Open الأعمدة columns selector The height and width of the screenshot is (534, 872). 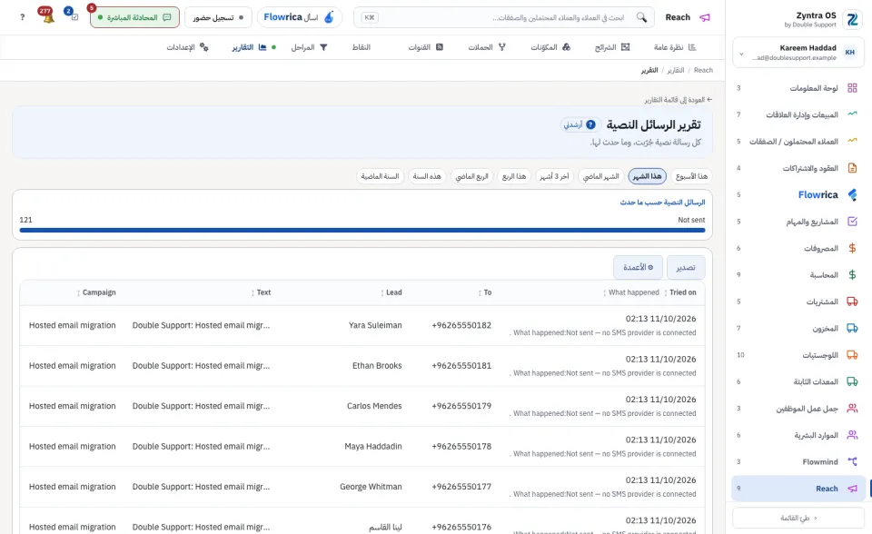pos(638,268)
